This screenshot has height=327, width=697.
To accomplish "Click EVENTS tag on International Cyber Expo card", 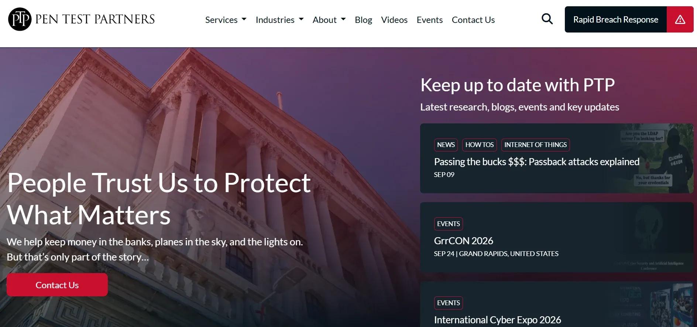I will pos(449,303).
